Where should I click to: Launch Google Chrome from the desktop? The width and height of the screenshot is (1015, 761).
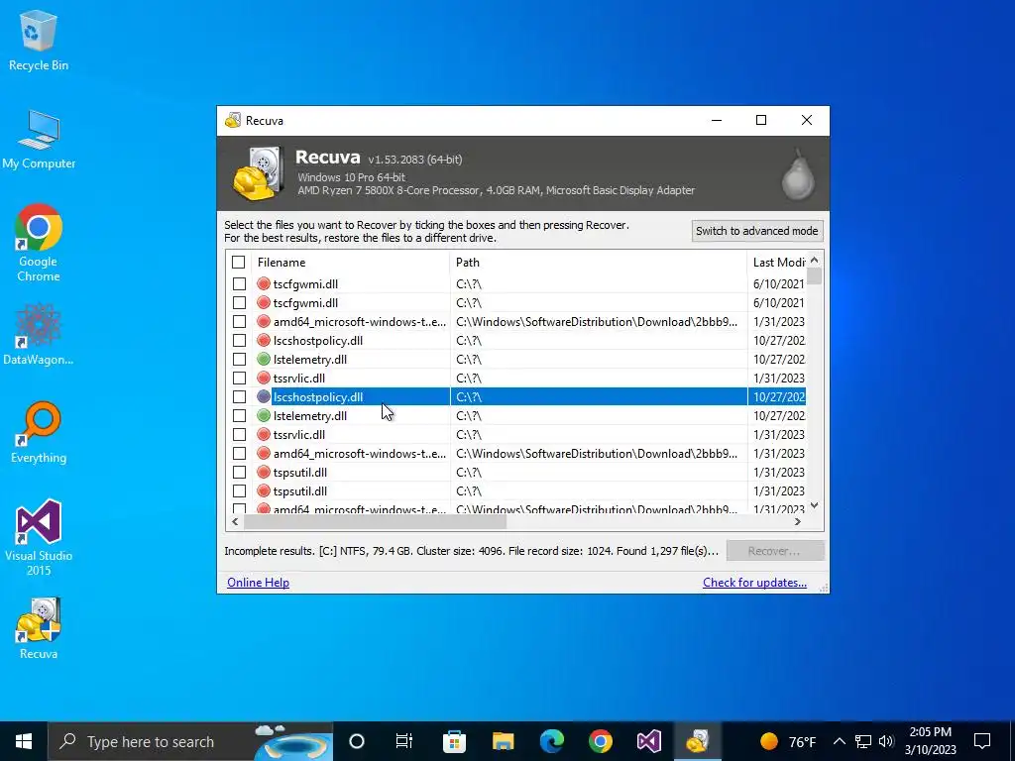click(x=39, y=243)
